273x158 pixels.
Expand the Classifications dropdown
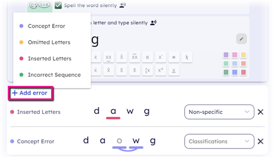pyautogui.click(x=219, y=141)
